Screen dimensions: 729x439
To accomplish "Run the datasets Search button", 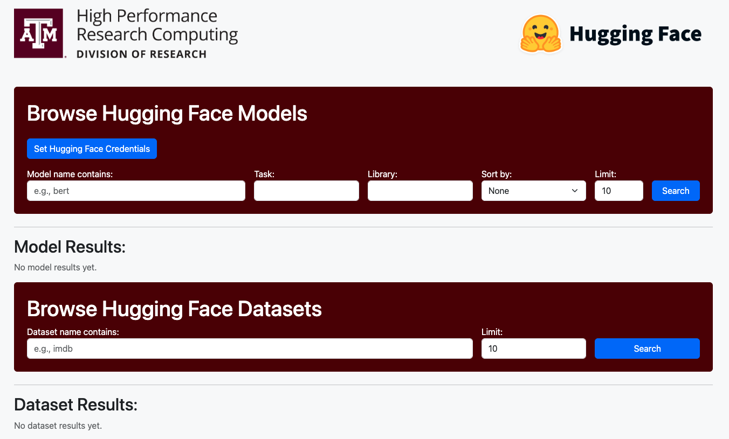I will pyautogui.click(x=647, y=349).
